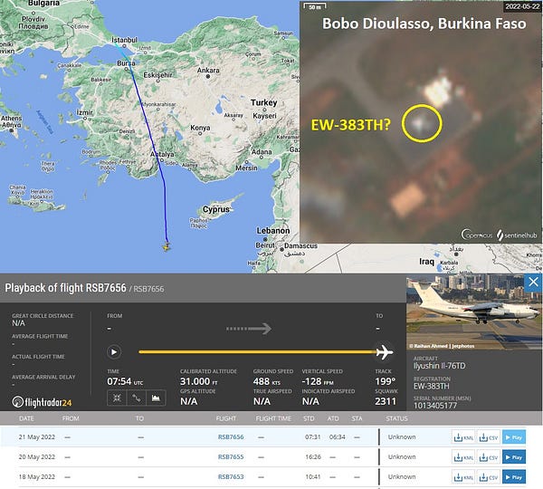Click the Copernicus logo on satellite image
The image size is (543, 489).
click(477, 235)
